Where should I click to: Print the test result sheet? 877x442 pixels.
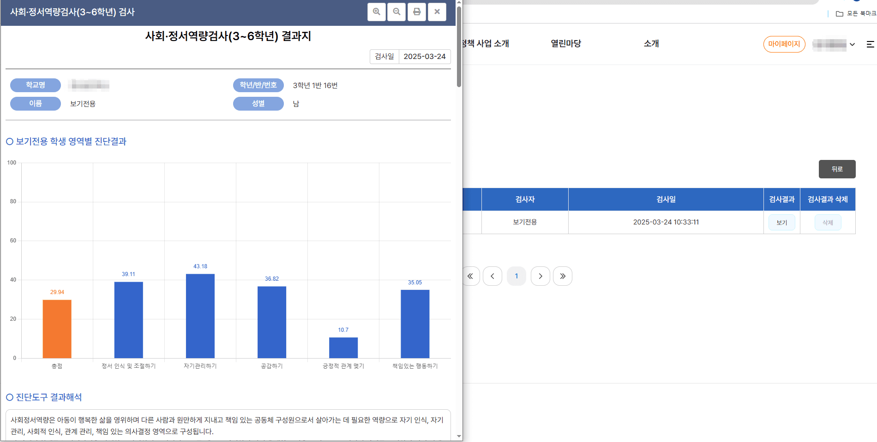pyautogui.click(x=417, y=12)
